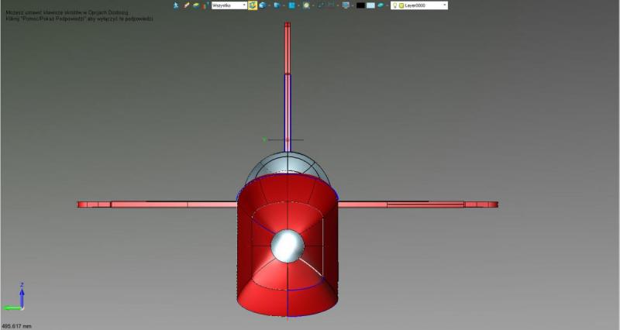Screen dimensions: 620x330
Task: Click the globe icon in the toolbar
Action: 307,5
